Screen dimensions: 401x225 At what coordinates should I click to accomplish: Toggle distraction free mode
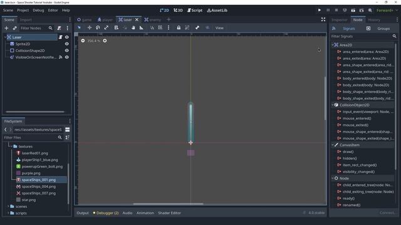pyautogui.click(x=323, y=19)
